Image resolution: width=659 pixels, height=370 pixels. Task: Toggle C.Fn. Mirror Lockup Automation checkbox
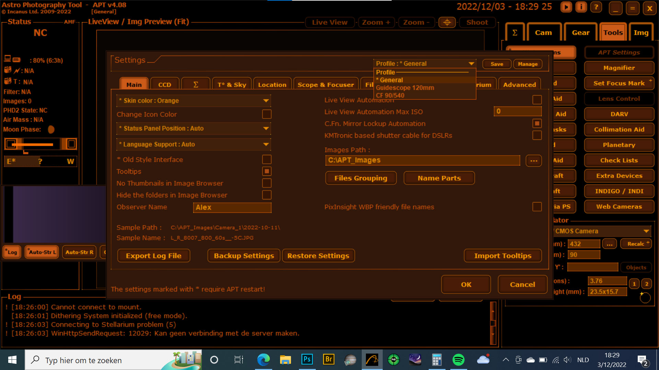tap(537, 123)
